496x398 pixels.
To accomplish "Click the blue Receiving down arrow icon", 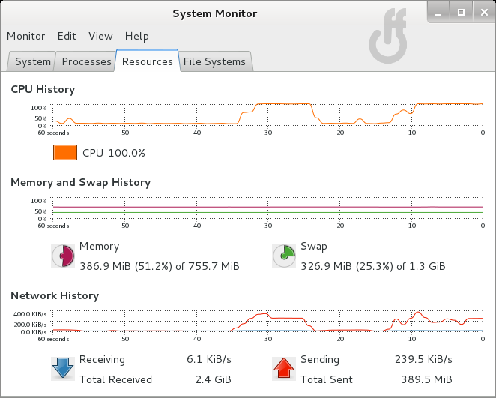I will 63,369.
